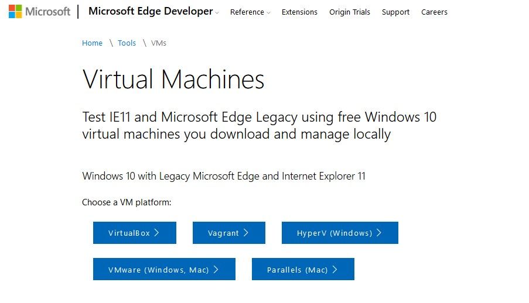Image resolution: width=529 pixels, height=303 pixels.
Task: Open the Careers link in navigation
Action: (434, 12)
